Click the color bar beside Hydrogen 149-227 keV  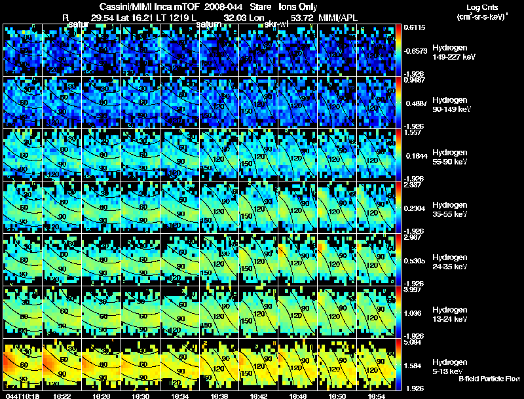click(x=398, y=50)
